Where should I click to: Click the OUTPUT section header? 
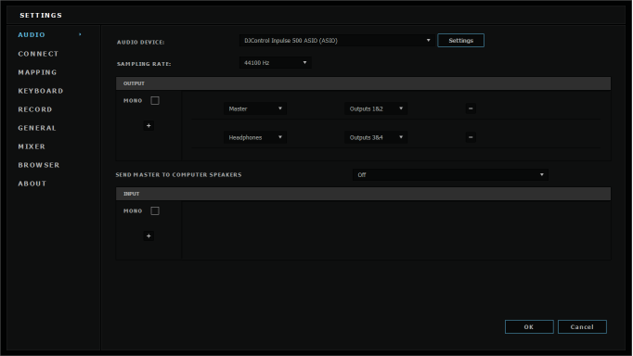tap(363, 83)
